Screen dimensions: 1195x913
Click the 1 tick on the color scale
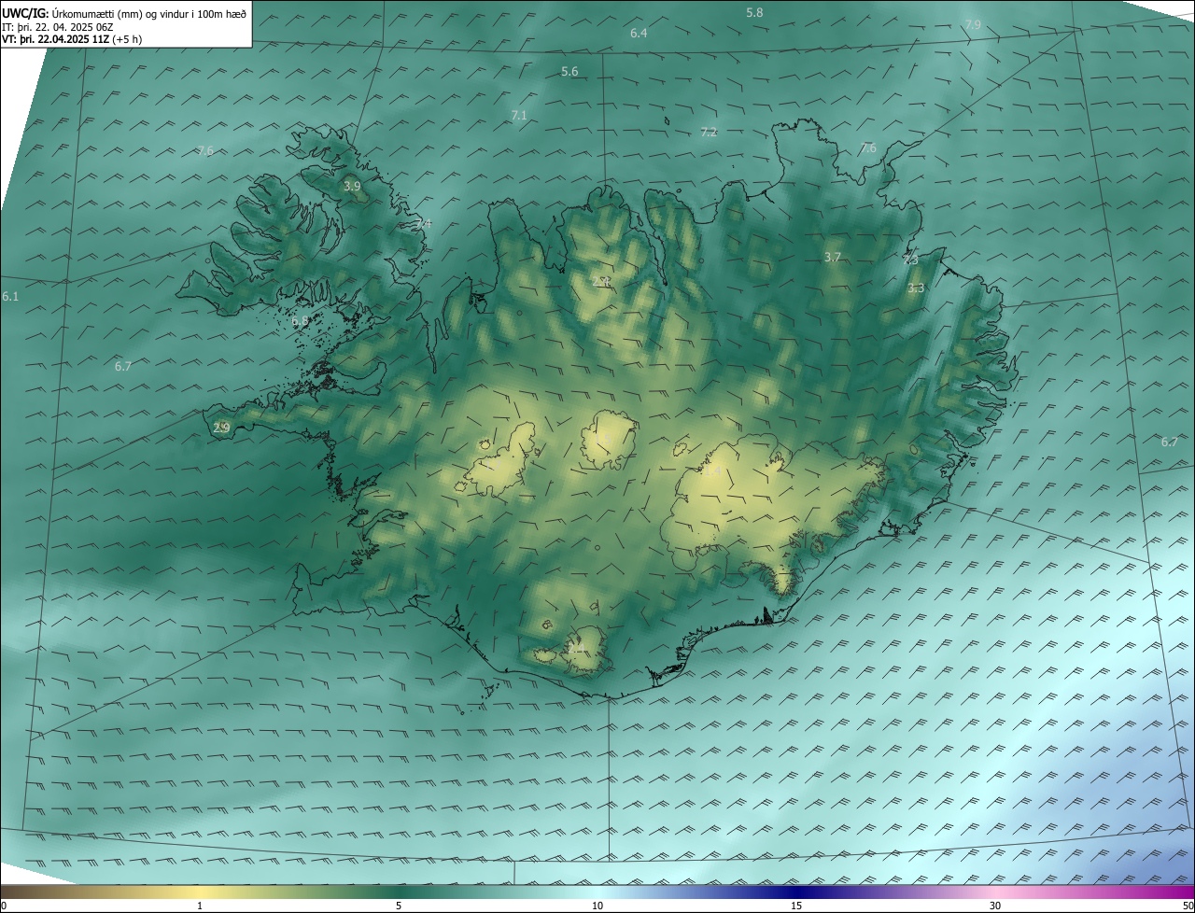pos(200,906)
